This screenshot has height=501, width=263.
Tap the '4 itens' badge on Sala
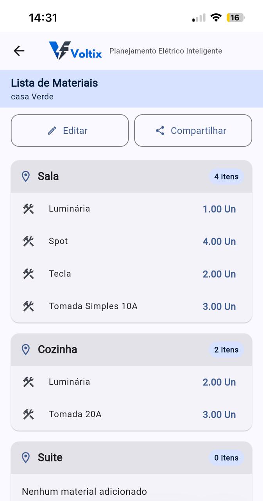click(226, 177)
